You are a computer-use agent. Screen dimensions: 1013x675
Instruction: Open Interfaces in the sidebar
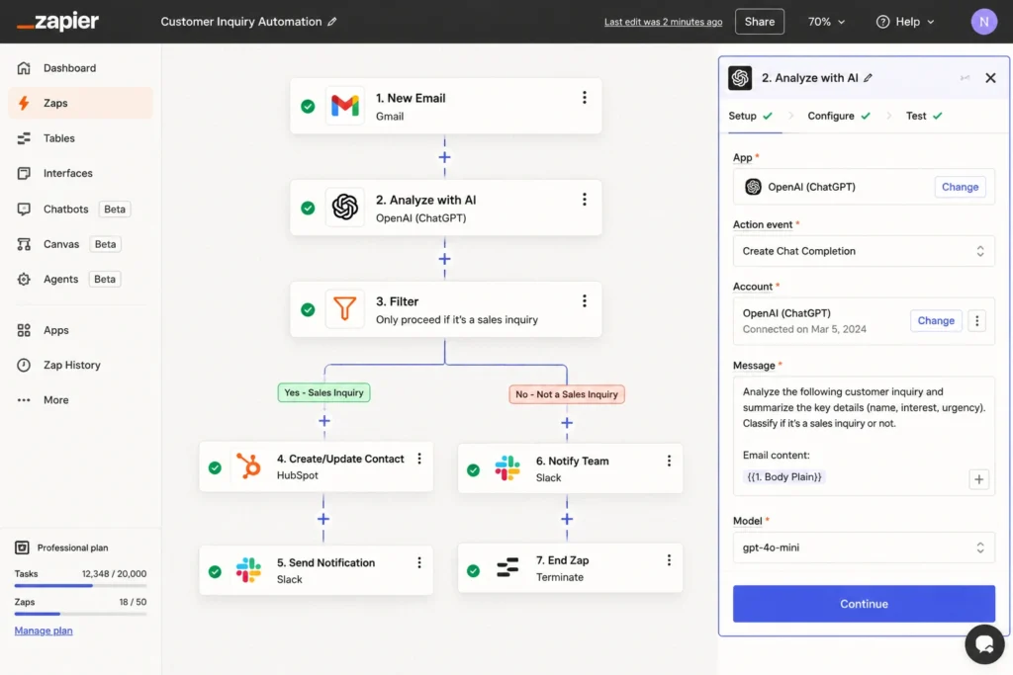pyautogui.click(x=80, y=173)
